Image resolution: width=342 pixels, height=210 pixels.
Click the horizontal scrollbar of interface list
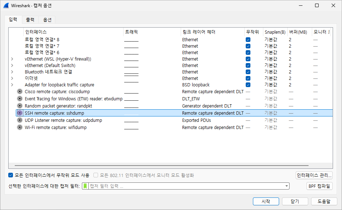pos(161,166)
